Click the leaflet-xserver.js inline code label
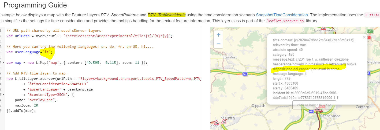 click(285, 21)
